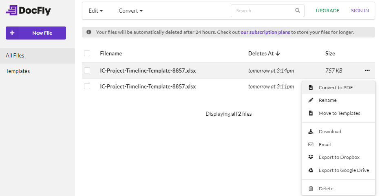Expand the Convert dropdown menu
380x196 pixels.
(x=130, y=11)
